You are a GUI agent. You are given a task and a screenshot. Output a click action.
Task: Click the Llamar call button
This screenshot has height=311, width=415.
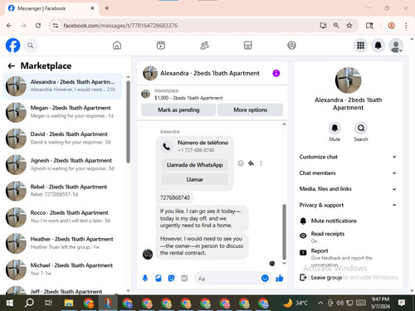[194, 179]
